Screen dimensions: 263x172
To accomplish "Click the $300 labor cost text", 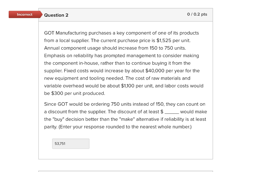I will click(x=57, y=93).
